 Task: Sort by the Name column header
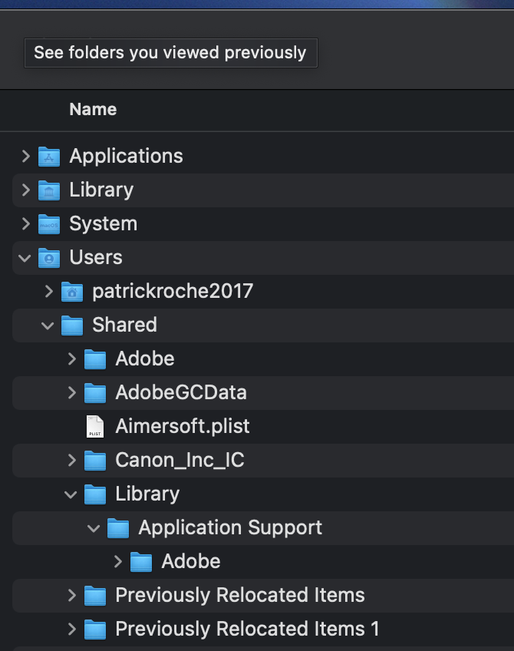tap(93, 110)
